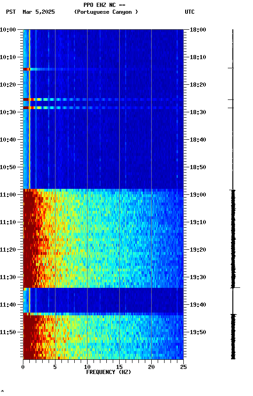Click the '19:00' UTC time label
This screenshot has height=396, width=253.
click(x=198, y=195)
